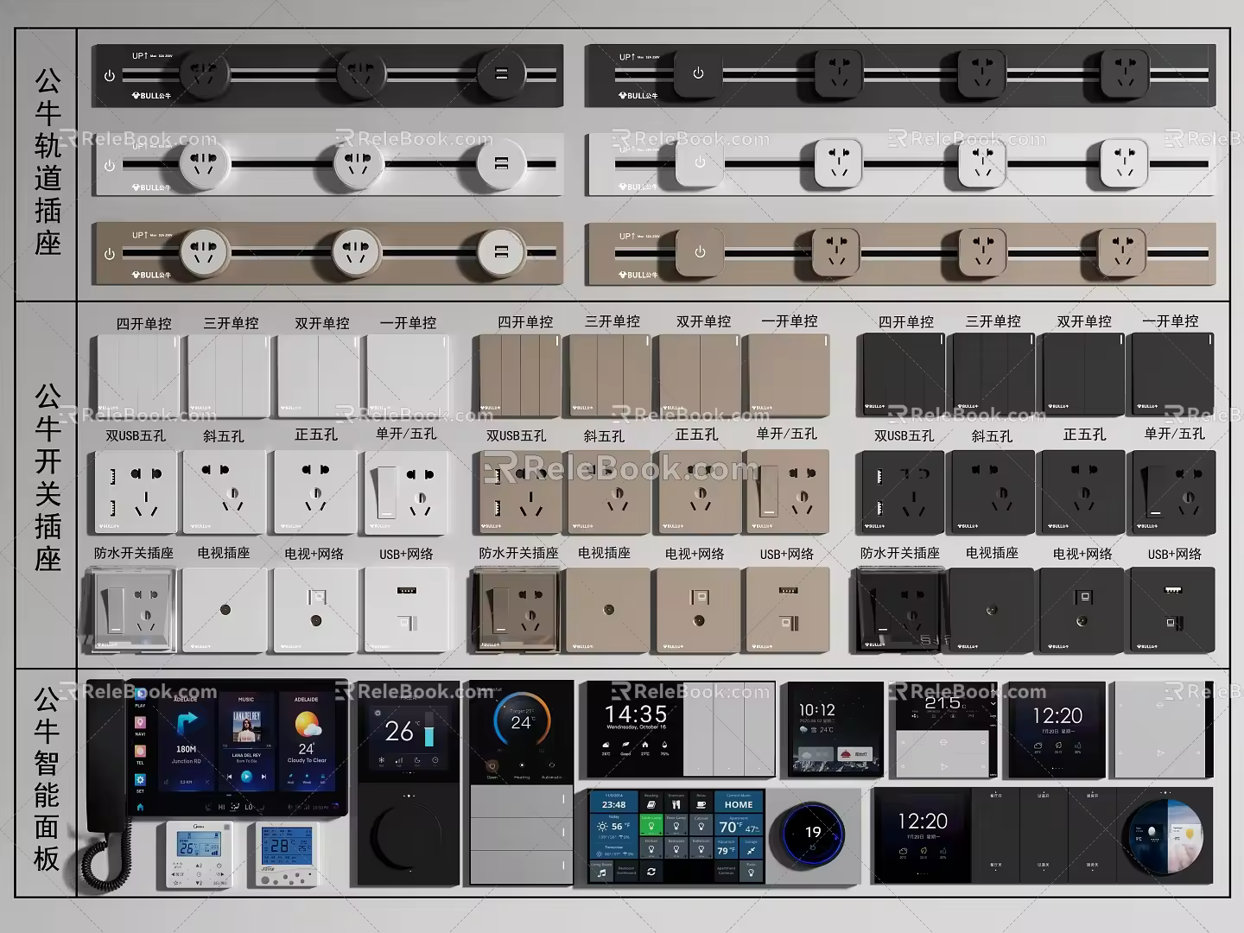Select beige 正五孔 socket
Image resolution: width=1244 pixels, height=933 pixels.
(699, 491)
